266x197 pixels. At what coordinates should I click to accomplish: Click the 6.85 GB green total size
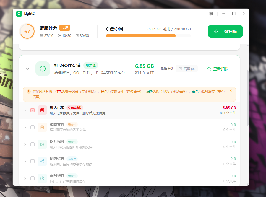point(144,66)
